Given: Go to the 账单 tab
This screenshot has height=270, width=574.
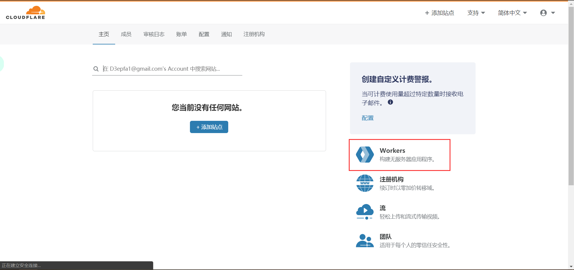Looking at the screenshot, I should pos(182,34).
